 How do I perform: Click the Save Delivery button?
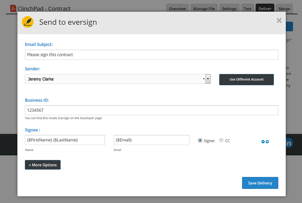260,183
